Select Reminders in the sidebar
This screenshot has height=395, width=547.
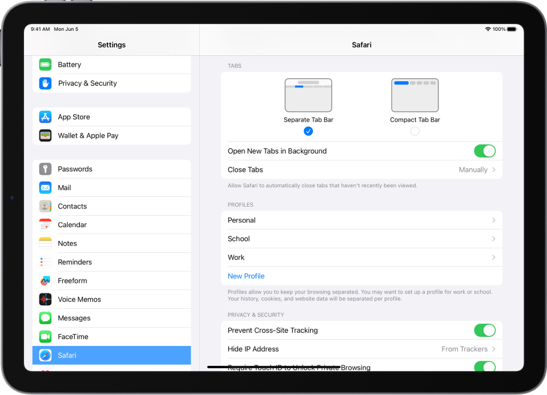click(112, 262)
